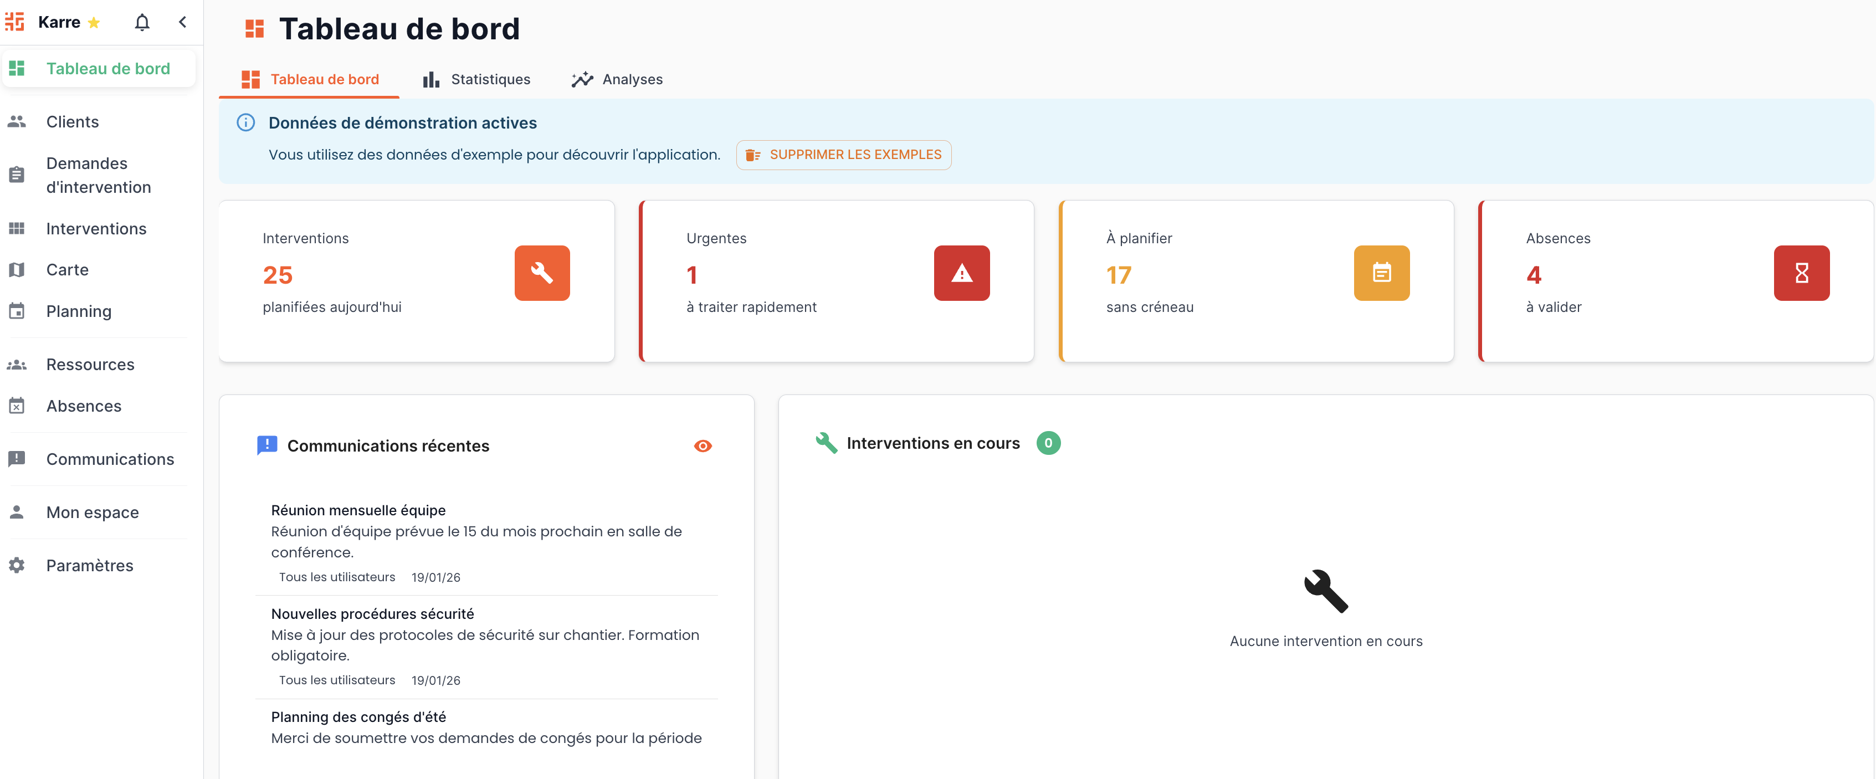Screen dimensions: 1876x779
Task: Open Clients in the sidebar
Action: tap(72, 121)
